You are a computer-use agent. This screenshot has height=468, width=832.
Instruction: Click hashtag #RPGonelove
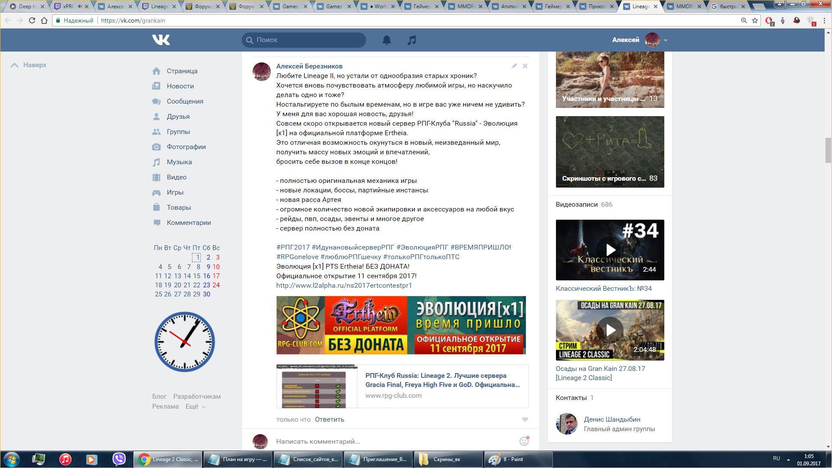(297, 257)
